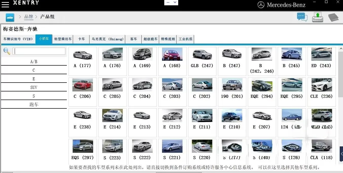Select the A (176) model tile
This screenshot has width=343, height=173.
tap(113, 61)
